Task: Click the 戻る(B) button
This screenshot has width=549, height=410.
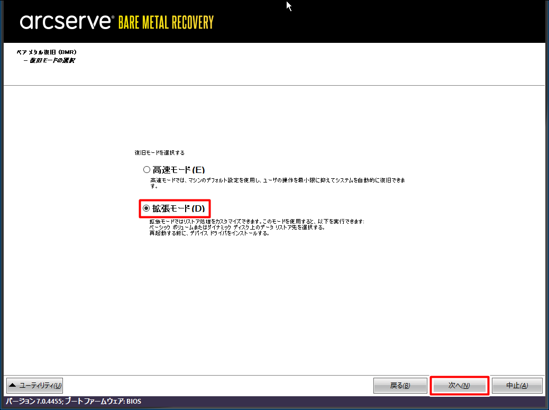Action: 400,386
